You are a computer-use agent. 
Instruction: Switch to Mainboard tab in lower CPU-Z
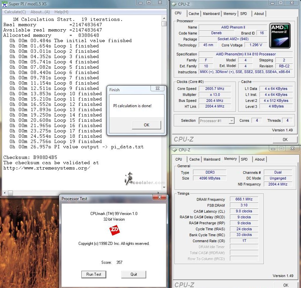[x=212, y=159]
